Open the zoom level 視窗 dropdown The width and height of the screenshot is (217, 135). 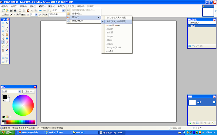63,10
